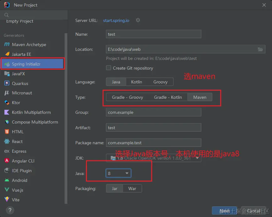Click the generator search field
Viewport: 272px width, 217px height.
34,15
